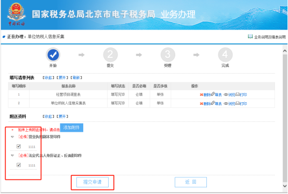Click the 提交申请 button

(x=93, y=182)
